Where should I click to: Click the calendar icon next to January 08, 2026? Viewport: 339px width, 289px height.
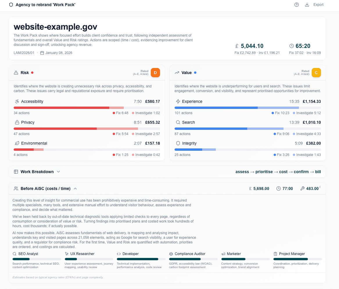coord(42,53)
